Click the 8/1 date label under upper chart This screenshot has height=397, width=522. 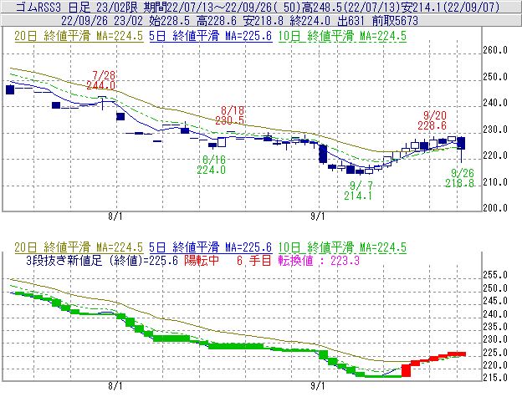tap(115, 216)
